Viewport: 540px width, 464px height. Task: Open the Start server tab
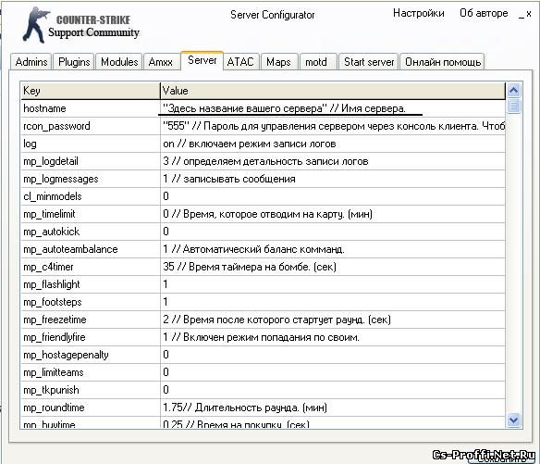pos(369,62)
